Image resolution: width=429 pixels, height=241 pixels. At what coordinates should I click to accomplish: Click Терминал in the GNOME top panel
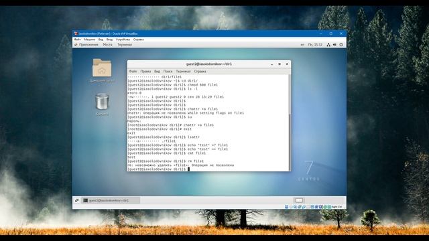coord(125,45)
